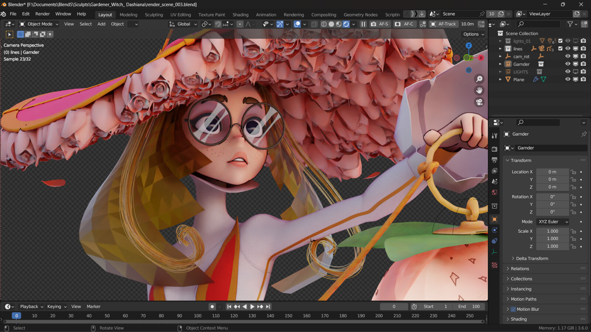Lock the Location X value

coord(573,172)
